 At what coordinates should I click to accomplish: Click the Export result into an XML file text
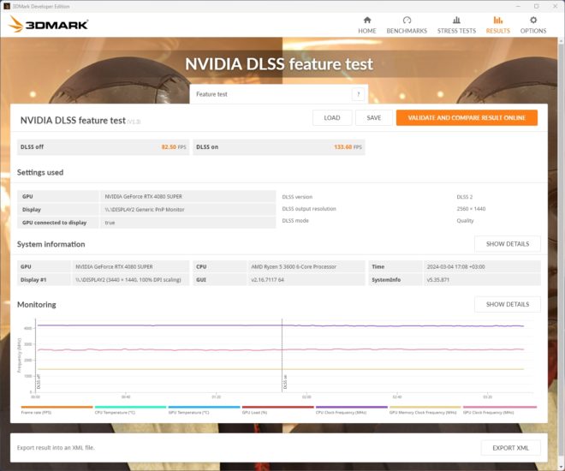56,448
